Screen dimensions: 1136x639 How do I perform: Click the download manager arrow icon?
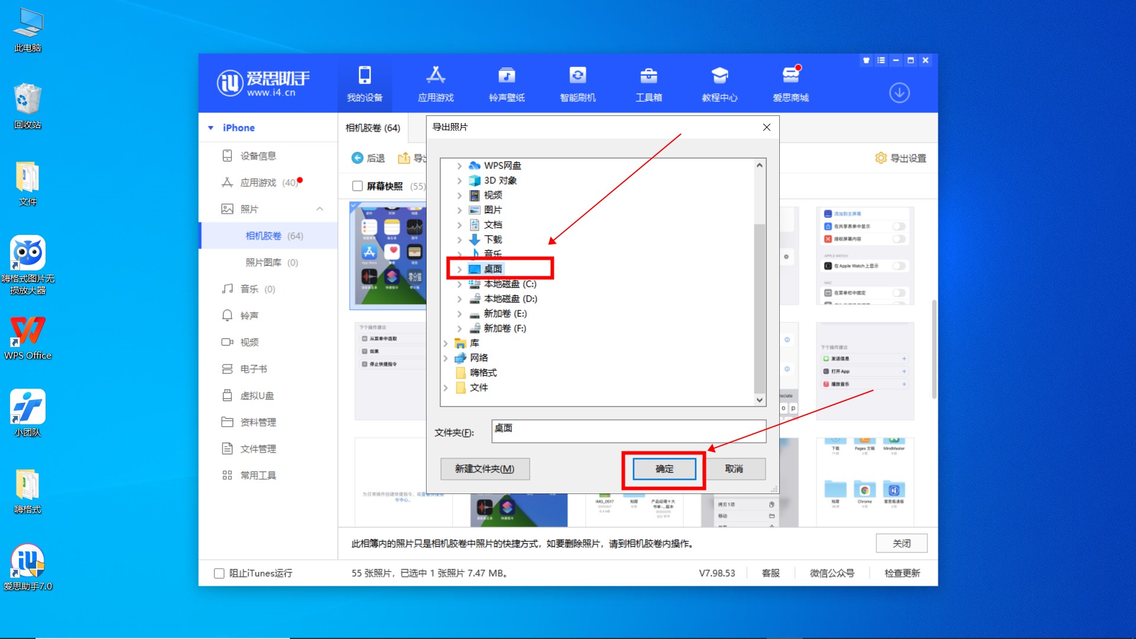coord(899,93)
